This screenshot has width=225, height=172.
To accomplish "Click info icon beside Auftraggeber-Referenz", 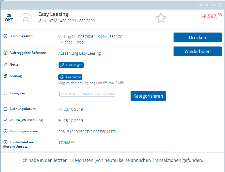I will pyautogui.click(x=5, y=53).
